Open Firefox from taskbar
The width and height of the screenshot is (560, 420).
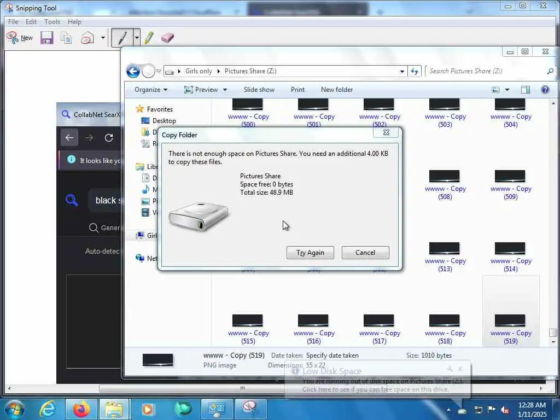click(81, 409)
